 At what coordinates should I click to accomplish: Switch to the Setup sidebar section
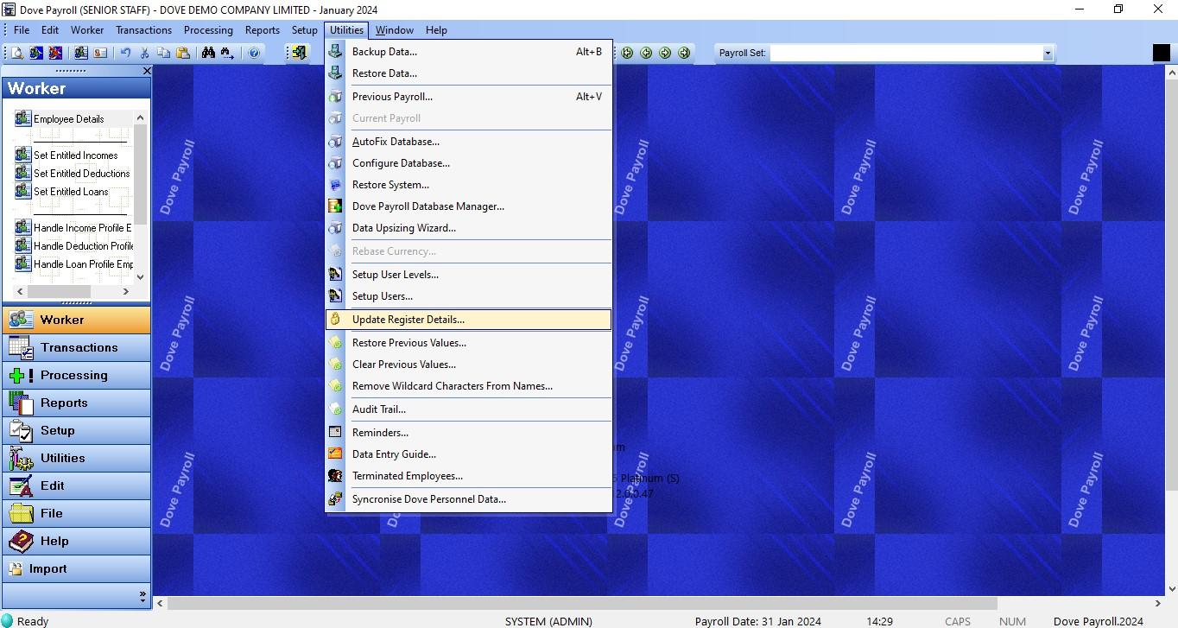76,430
